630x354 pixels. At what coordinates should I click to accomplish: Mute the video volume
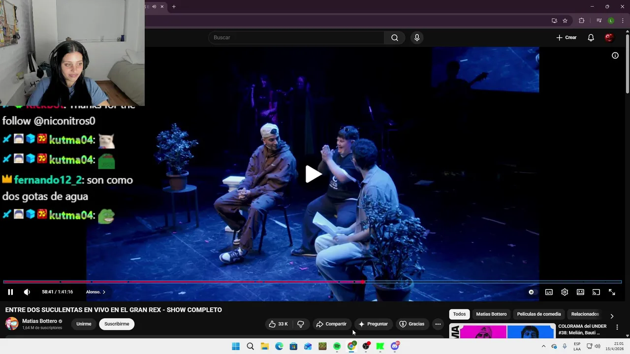27,292
